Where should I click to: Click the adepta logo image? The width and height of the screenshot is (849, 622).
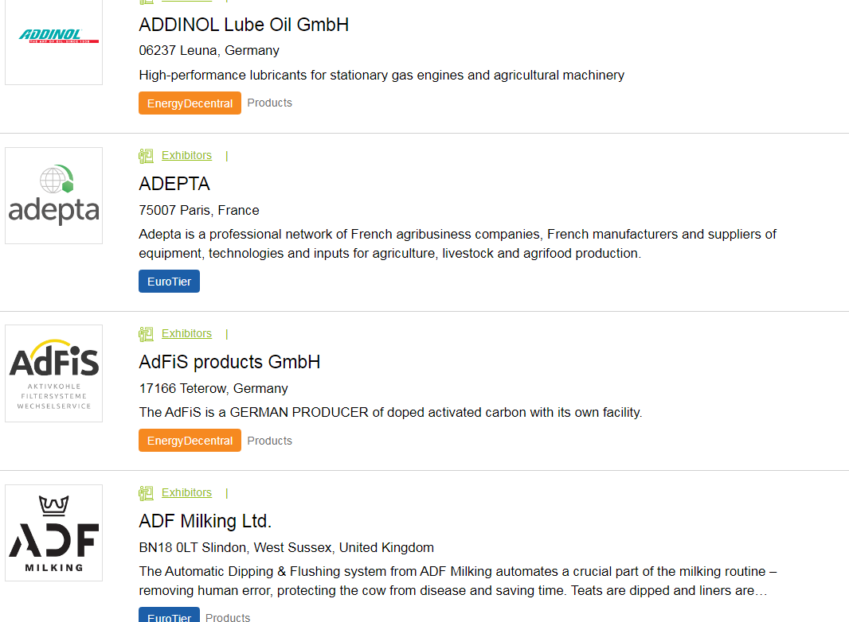53,196
